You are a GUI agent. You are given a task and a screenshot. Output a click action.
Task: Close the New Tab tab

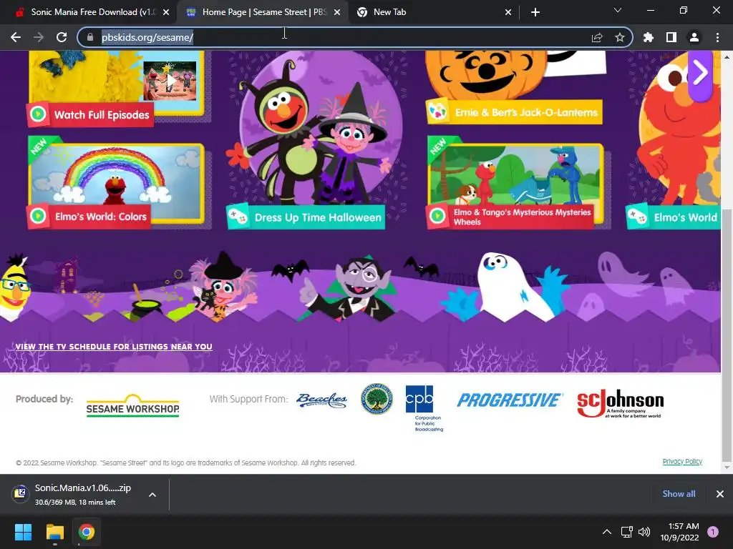click(x=508, y=12)
